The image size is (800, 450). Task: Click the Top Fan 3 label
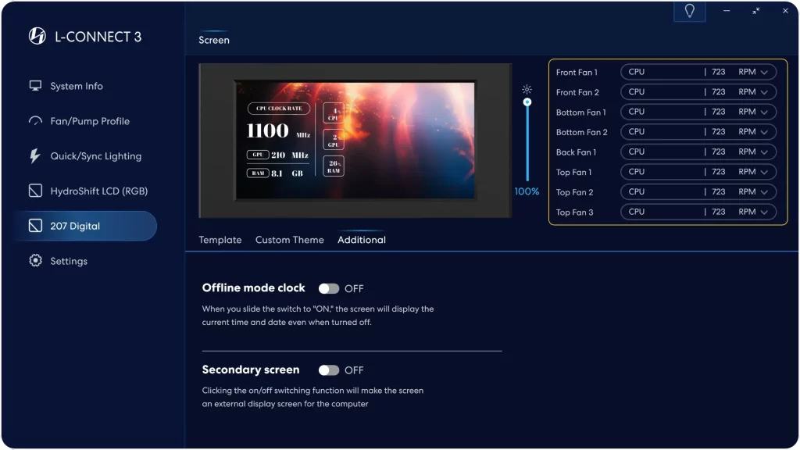click(x=574, y=212)
